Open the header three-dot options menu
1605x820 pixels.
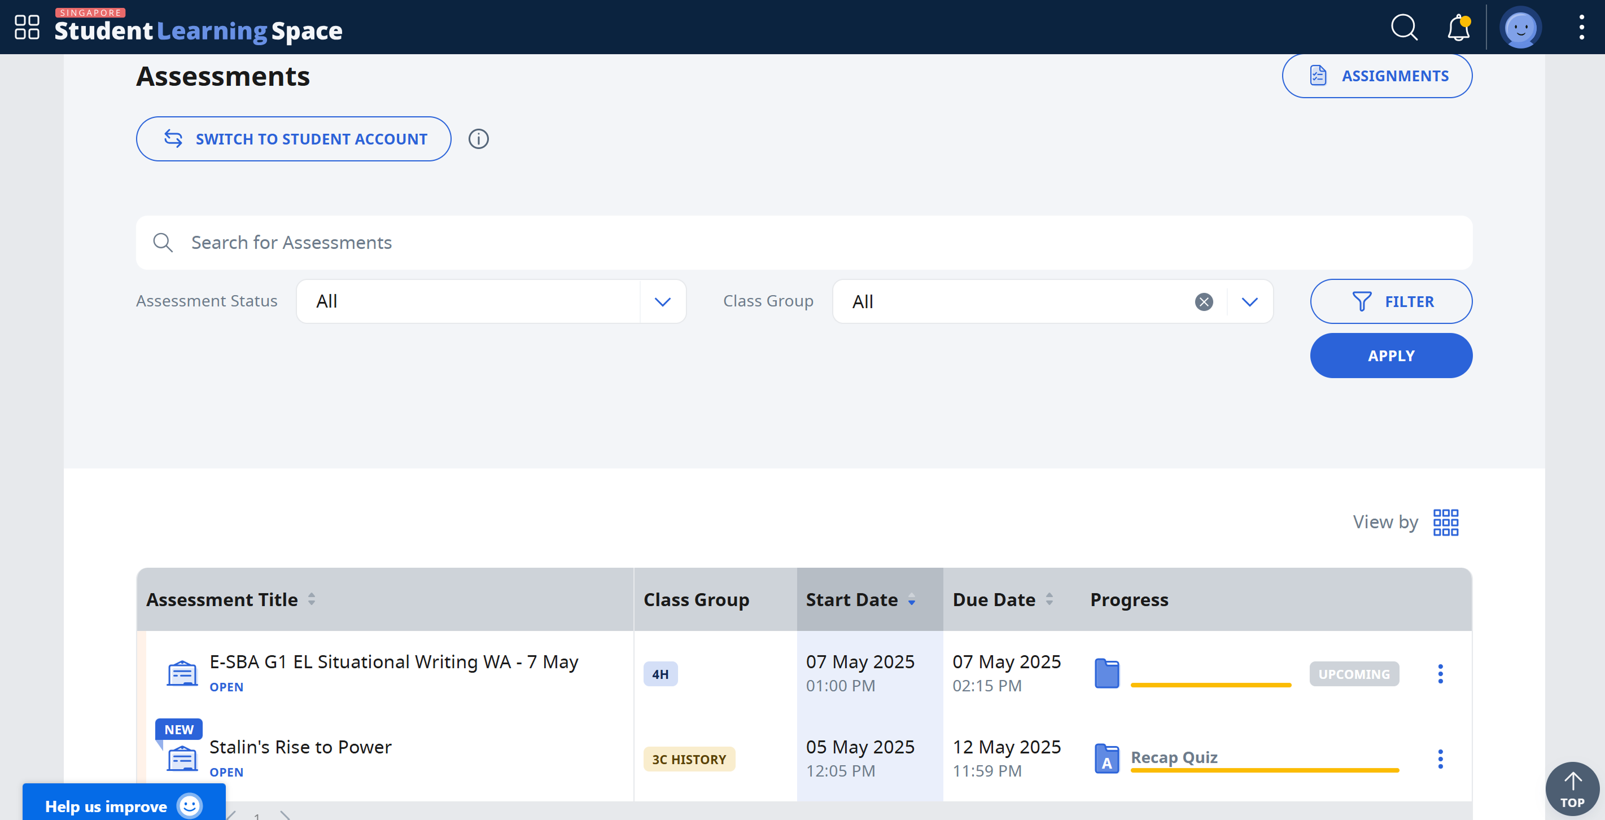point(1581,28)
